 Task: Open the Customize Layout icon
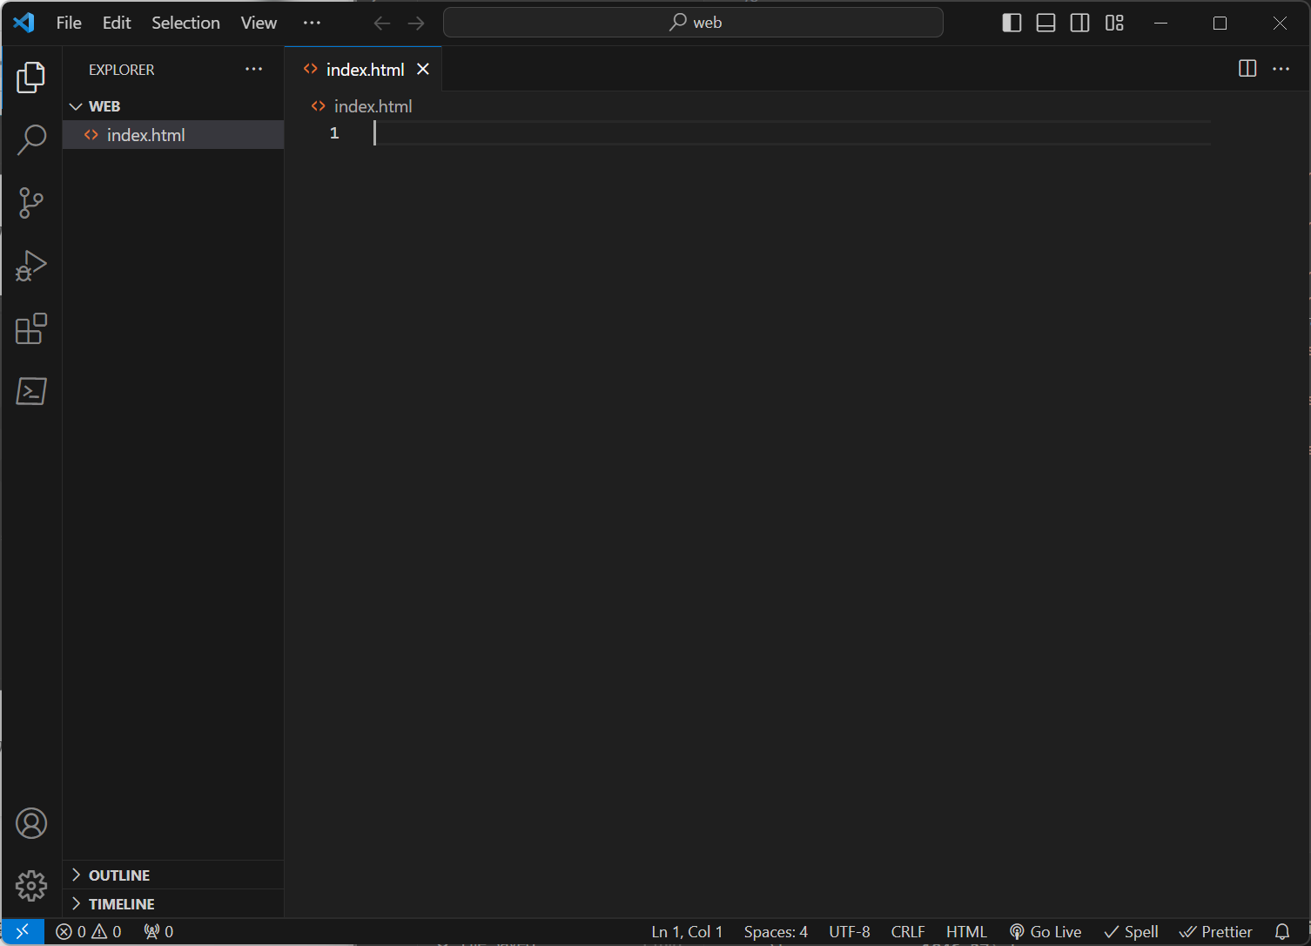1114,23
